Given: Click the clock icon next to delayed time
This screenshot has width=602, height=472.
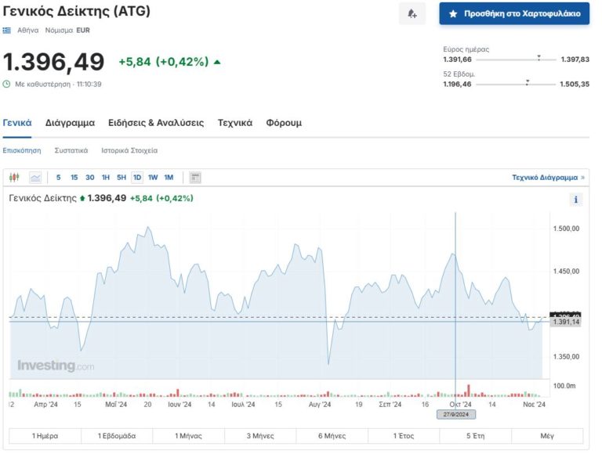Looking at the screenshot, I should [7, 84].
